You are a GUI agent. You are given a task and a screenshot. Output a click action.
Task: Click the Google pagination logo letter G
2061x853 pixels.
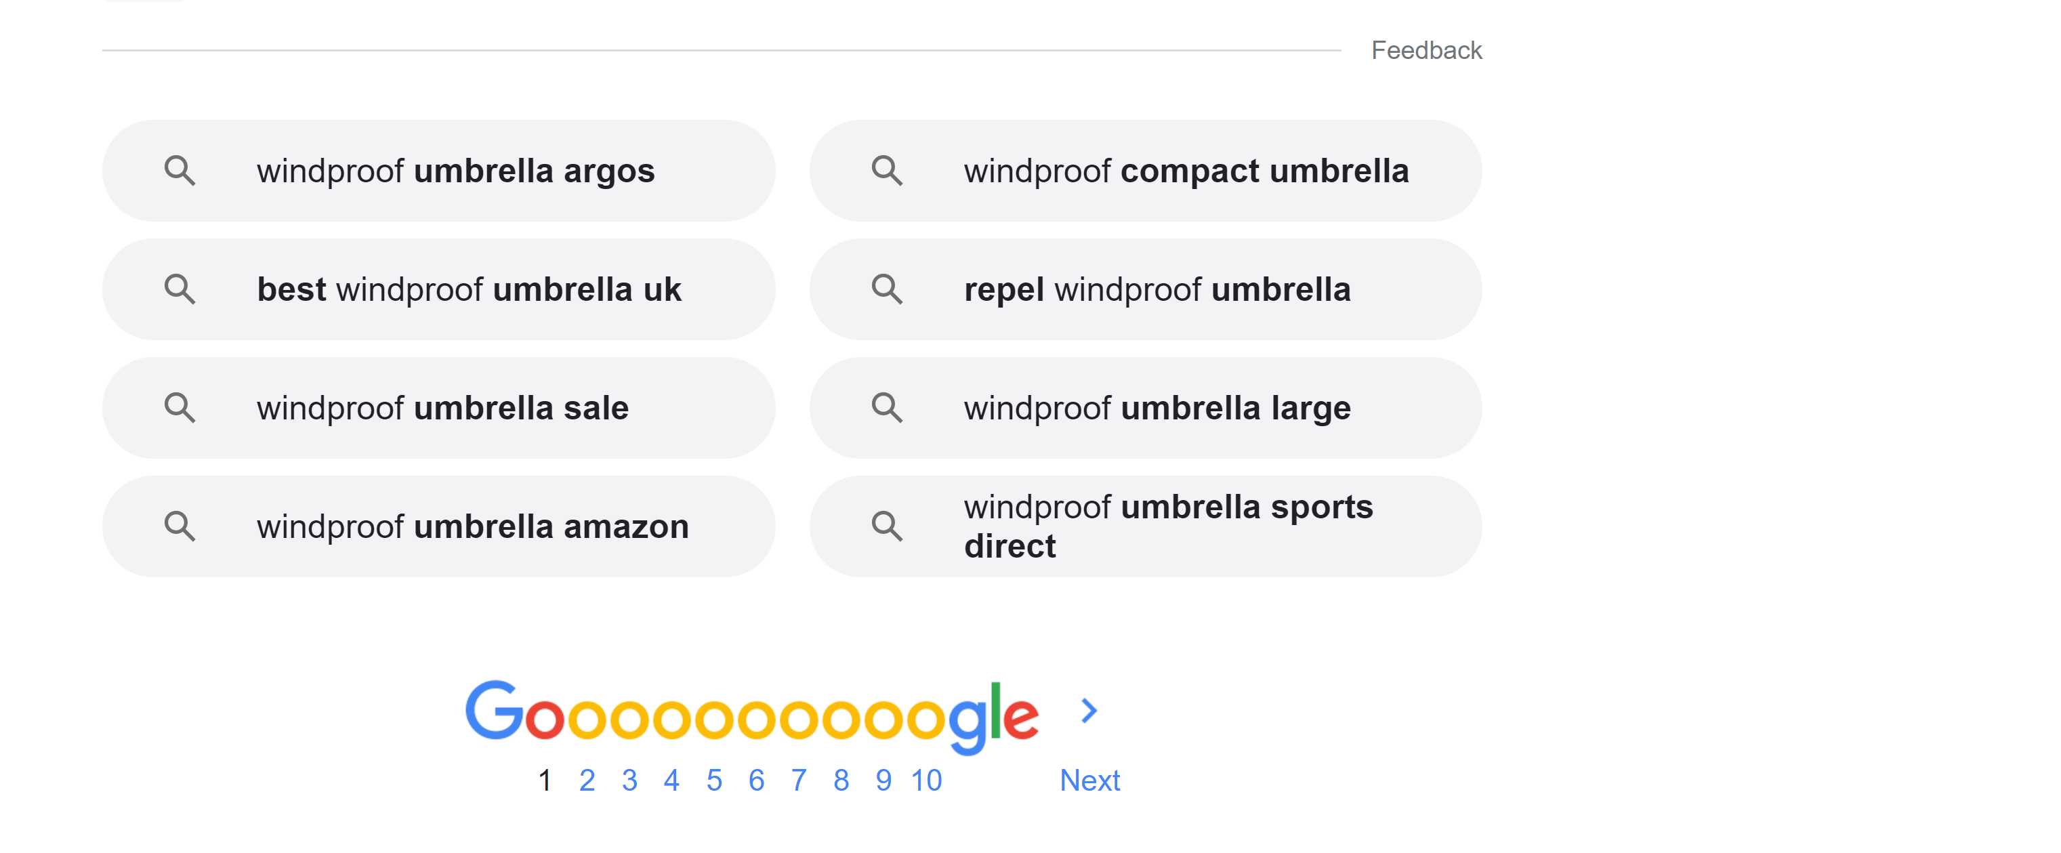click(495, 710)
